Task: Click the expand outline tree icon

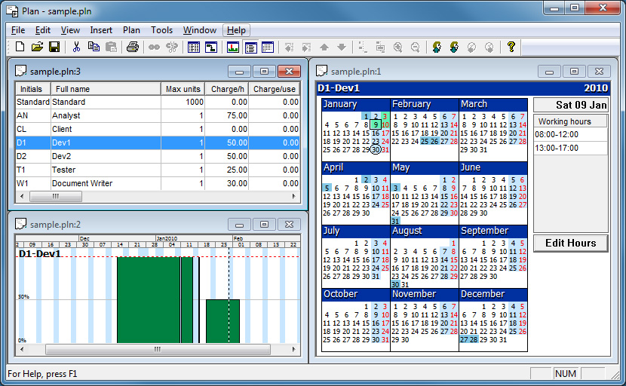Action: tap(380, 47)
